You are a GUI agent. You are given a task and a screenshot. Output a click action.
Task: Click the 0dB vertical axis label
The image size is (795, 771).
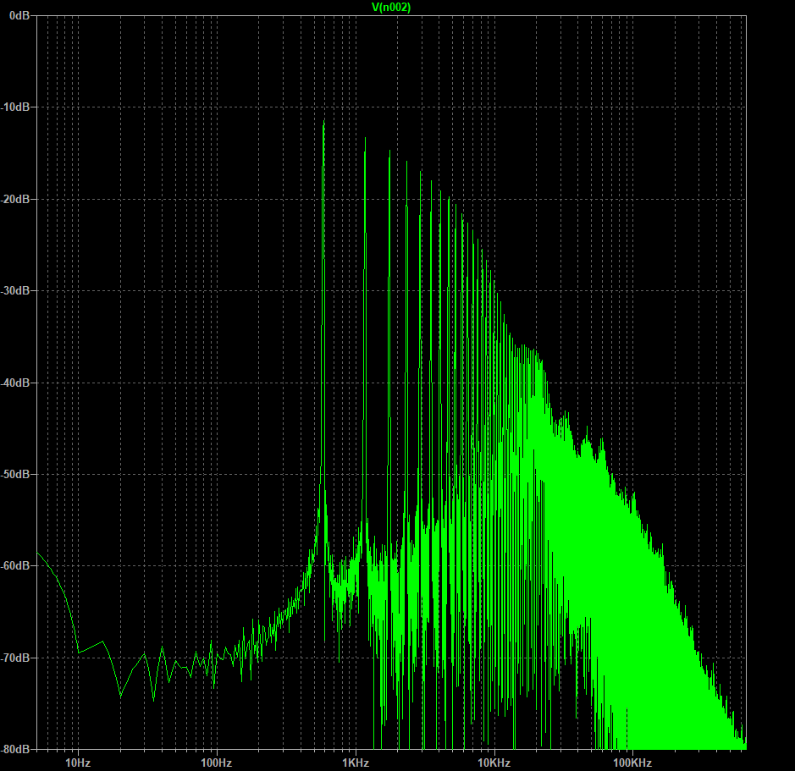[x=19, y=15]
